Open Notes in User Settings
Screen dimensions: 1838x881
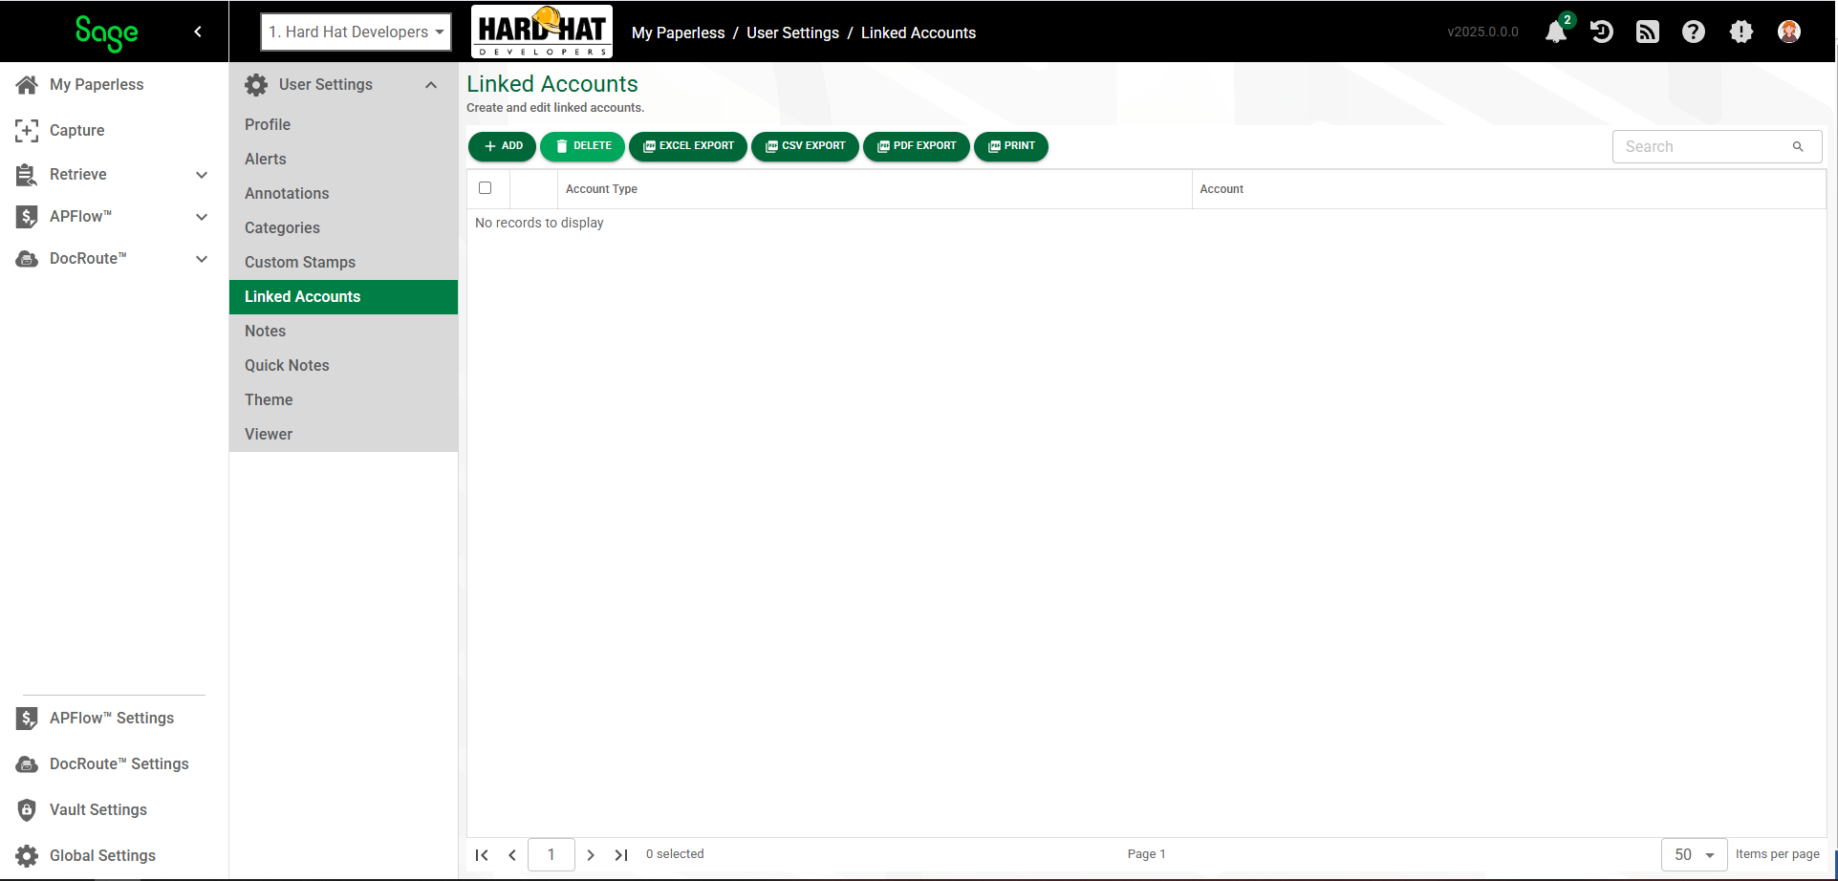343,331
